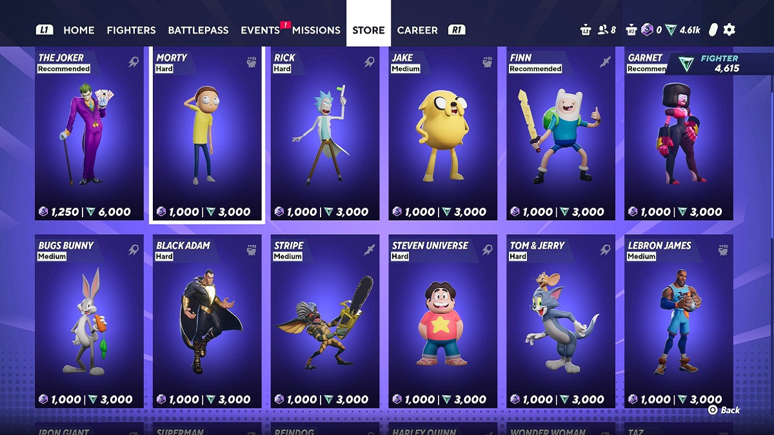The width and height of the screenshot is (774, 435).
Task: Open the Missions tab
Action: (x=316, y=30)
